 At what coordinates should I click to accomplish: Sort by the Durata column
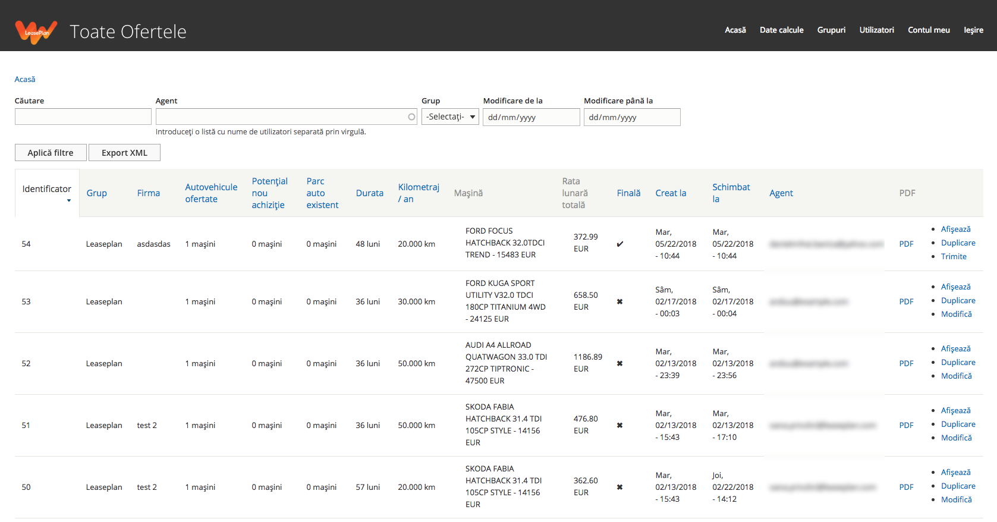(369, 193)
